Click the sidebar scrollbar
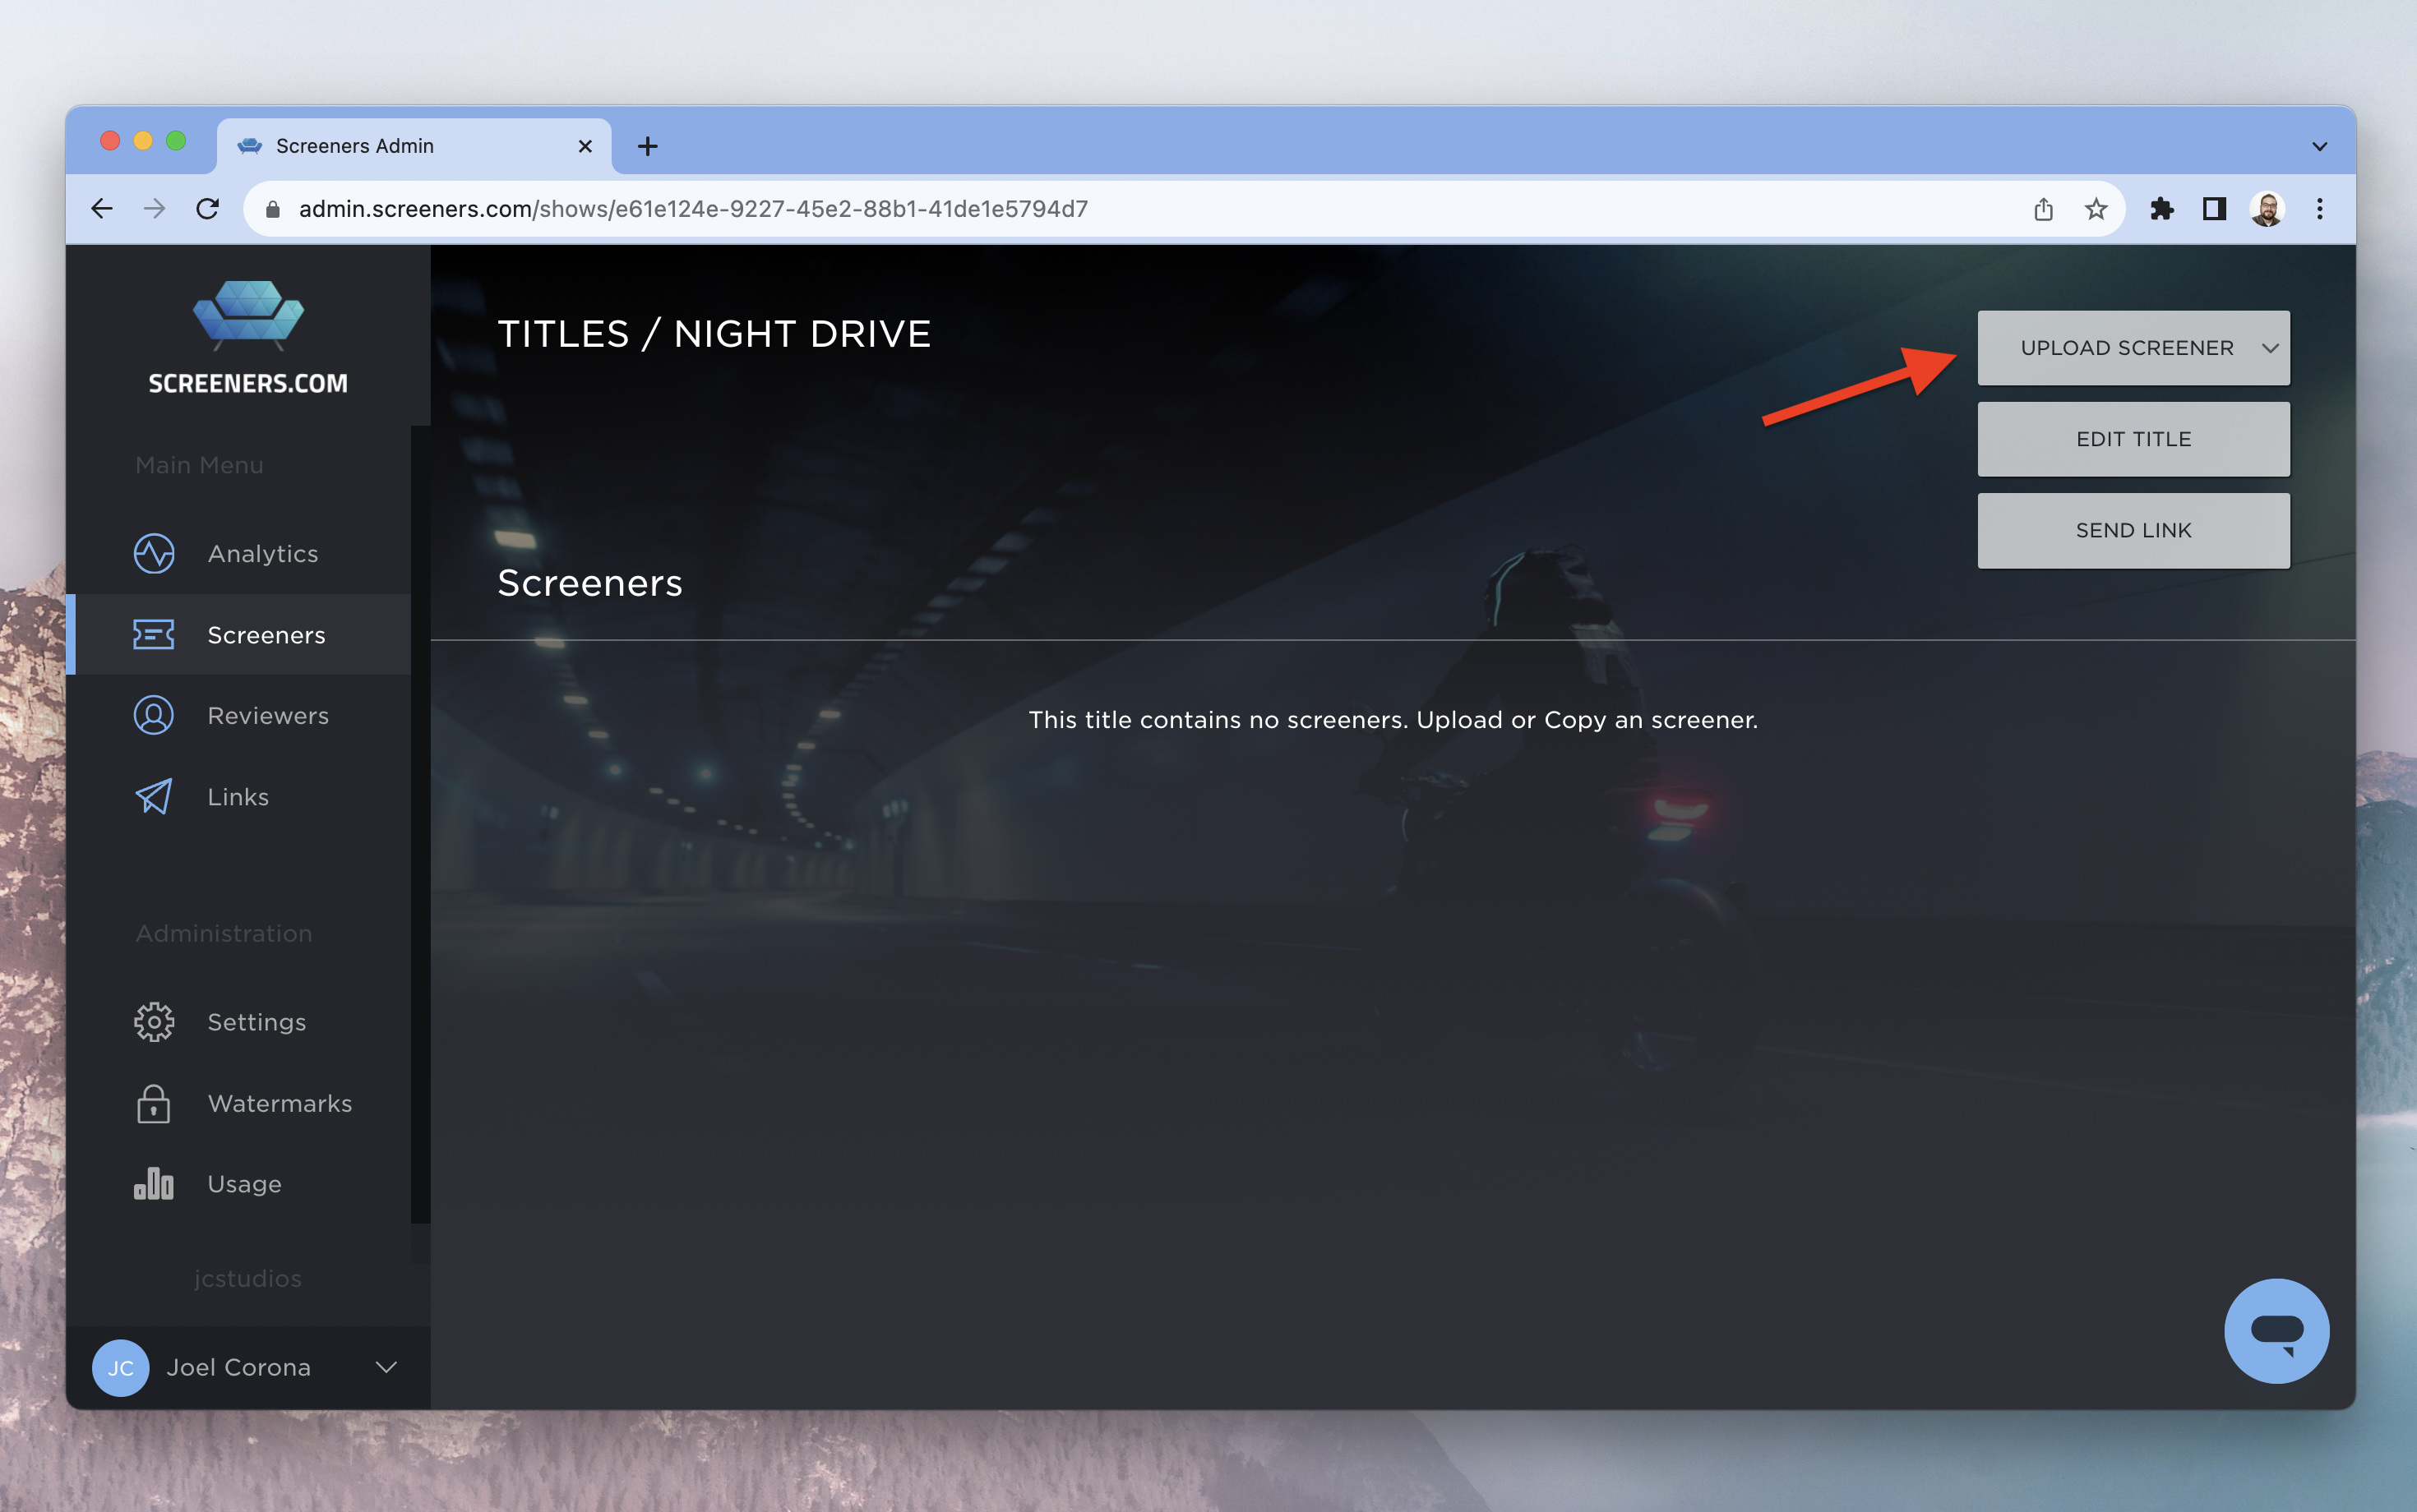 point(420,824)
